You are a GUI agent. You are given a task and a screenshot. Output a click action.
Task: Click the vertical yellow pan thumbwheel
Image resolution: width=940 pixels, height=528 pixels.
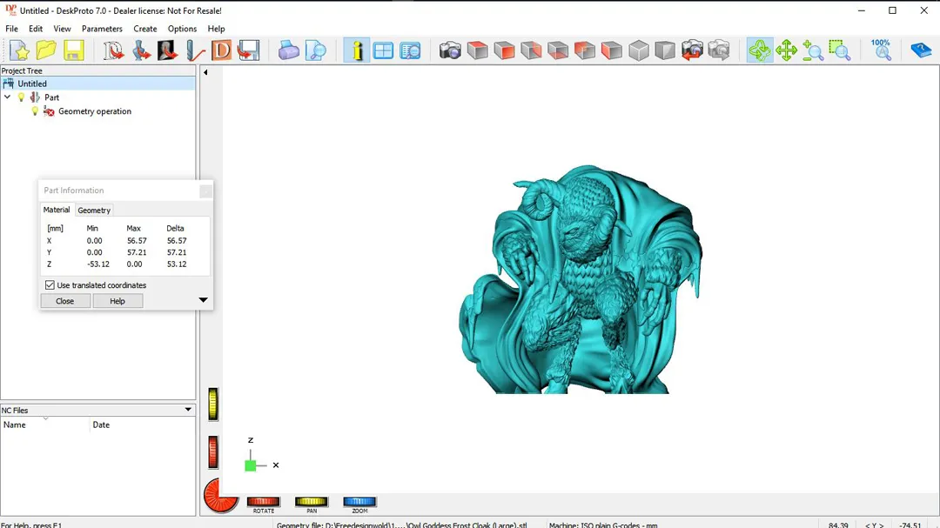[x=213, y=404]
